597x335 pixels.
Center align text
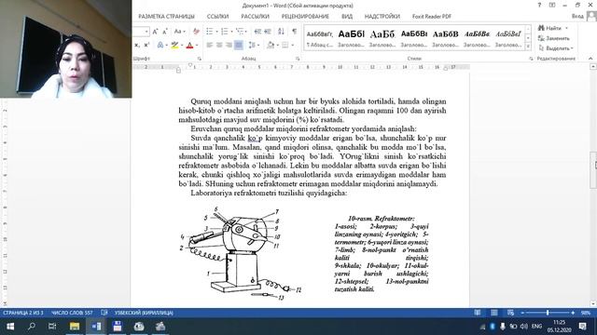(219, 46)
